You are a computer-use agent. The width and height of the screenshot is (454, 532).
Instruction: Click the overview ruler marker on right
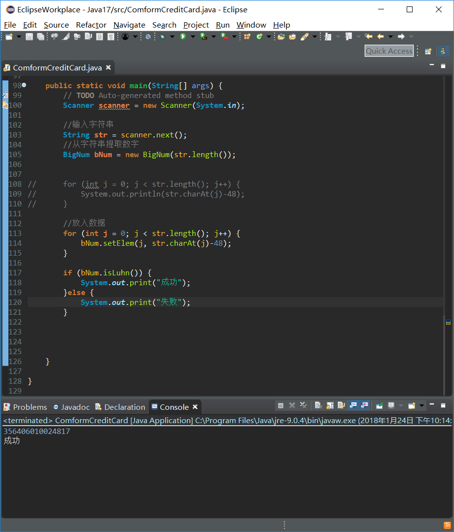[448, 322]
